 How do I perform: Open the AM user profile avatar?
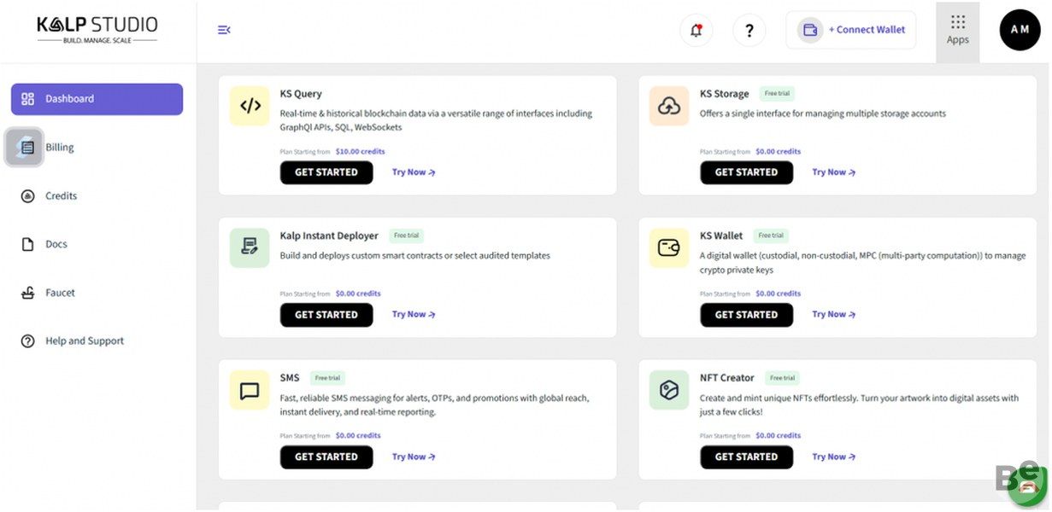click(1020, 30)
